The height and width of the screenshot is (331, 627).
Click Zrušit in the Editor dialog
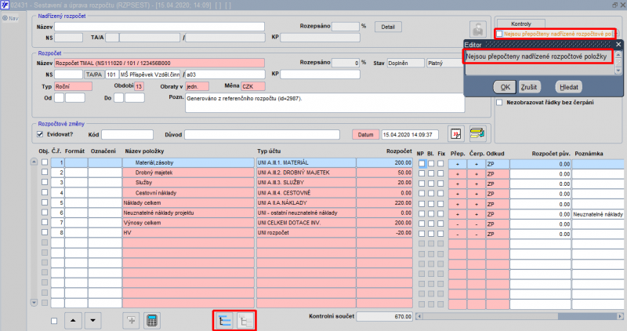[x=529, y=87]
